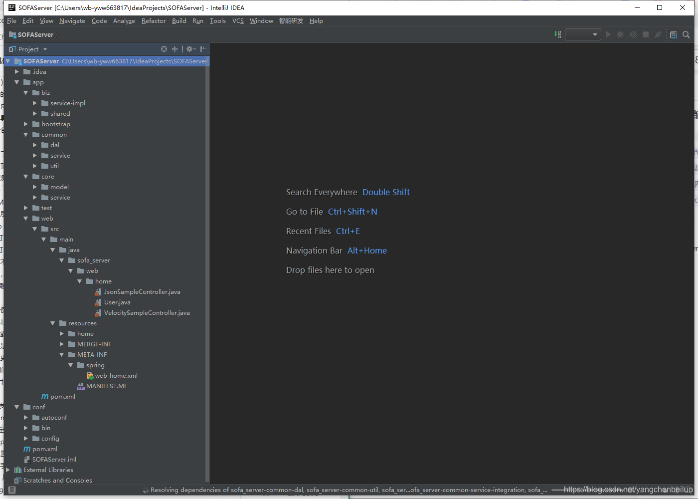The height and width of the screenshot is (499, 698).
Task: Open Project panel settings gear
Action: [190, 49]
